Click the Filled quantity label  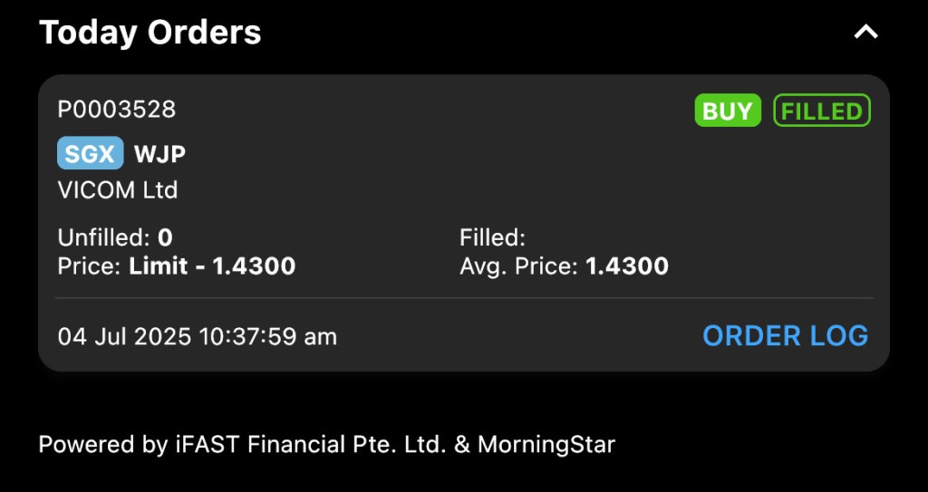[492, 238]
